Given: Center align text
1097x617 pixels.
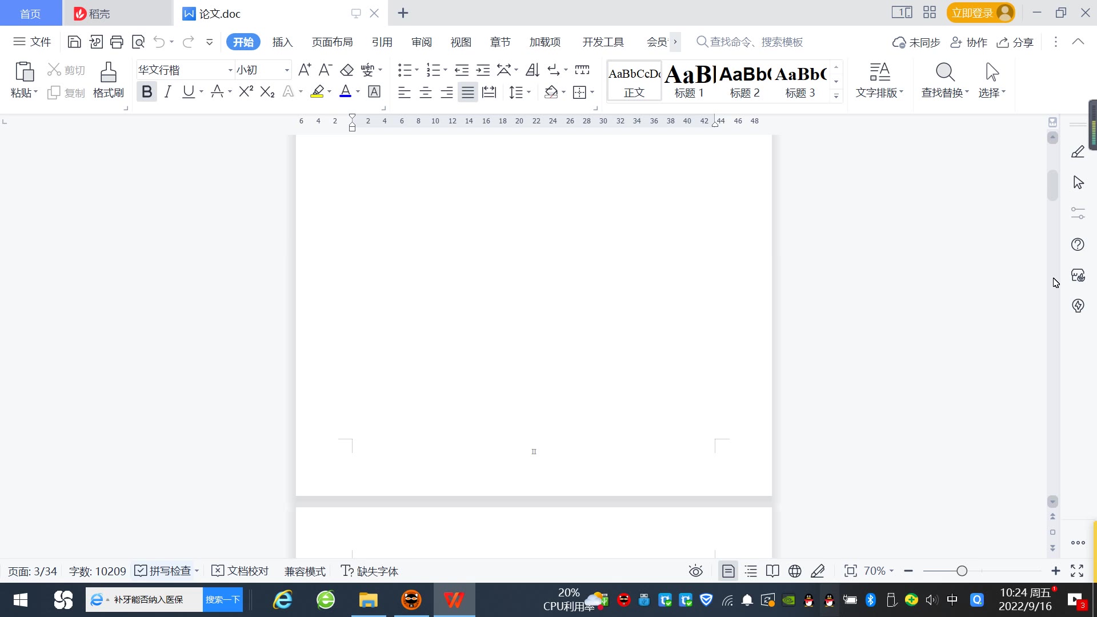Looking at the screenshot, I should coord(426,92).
